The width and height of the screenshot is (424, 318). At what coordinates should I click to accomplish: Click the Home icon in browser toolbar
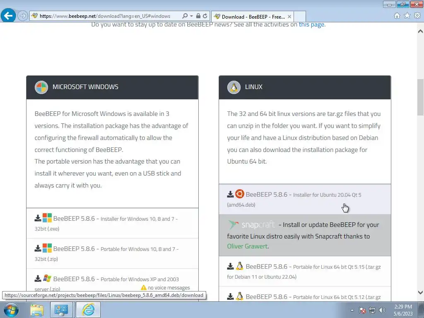397,16
